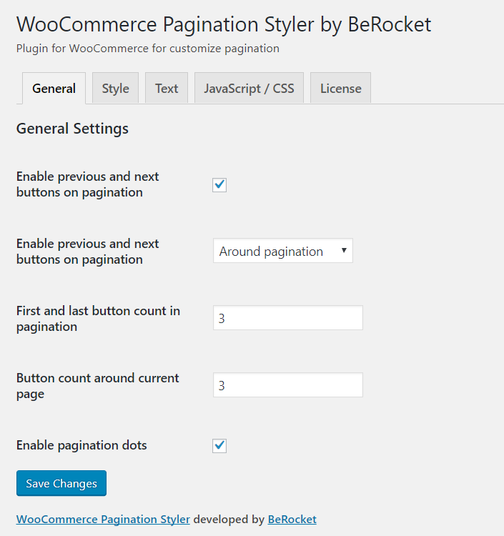Click the label next to the checked previous/next checkbox
The image size is (504, 536).
click(x=87, y=184)
